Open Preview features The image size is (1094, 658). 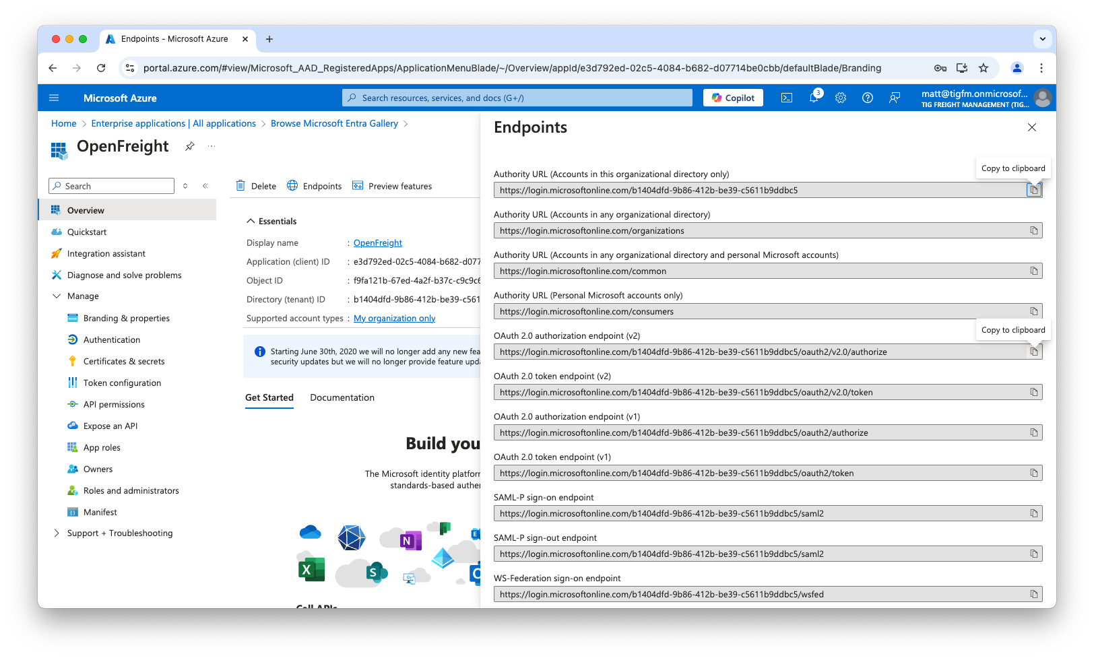pyautogui.click(x=392, y=186)
